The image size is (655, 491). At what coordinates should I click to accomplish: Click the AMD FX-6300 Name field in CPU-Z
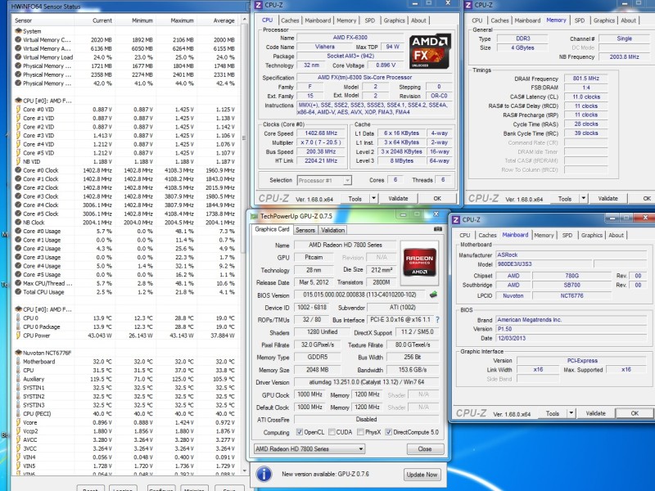coord(350,38)
